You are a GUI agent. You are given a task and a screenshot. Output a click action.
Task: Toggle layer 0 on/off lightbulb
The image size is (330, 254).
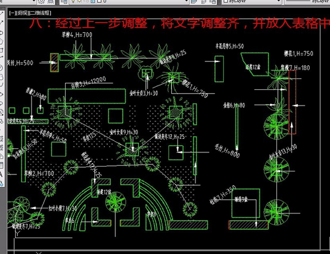pyautogui.click(x=73, y=1)
